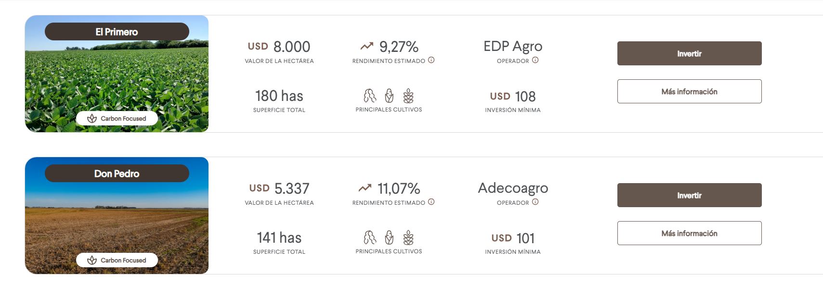Click info icon beside EDP Agro Operador label
Screen dimensions: 823x298
[535, 60]
